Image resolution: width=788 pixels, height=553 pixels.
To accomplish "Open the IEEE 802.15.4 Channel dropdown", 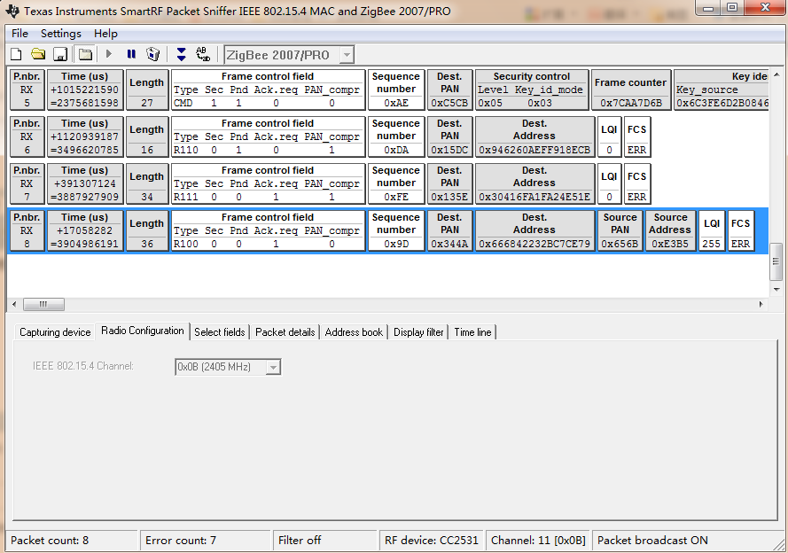I will coord(273,367).
